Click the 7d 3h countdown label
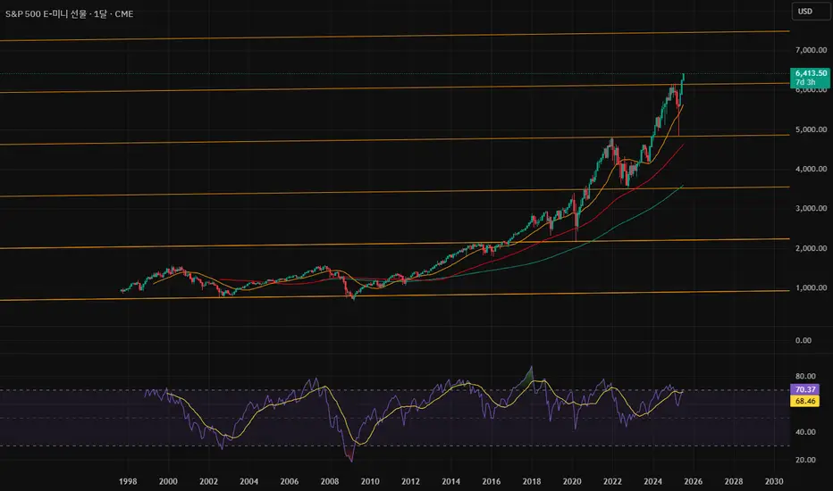 [x=805, y=82]
